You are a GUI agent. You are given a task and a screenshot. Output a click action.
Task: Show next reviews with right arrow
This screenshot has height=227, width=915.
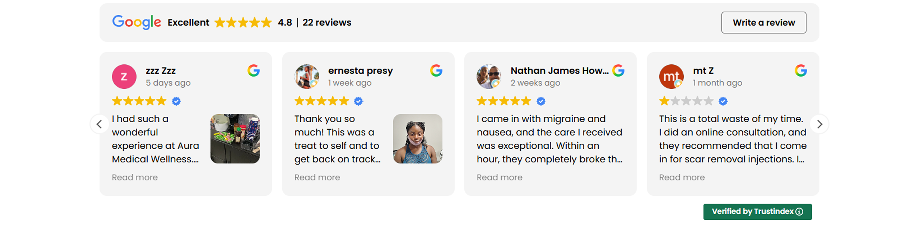[819, 124]
